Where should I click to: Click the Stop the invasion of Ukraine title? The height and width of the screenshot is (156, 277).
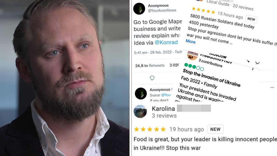[x=211, y=78]
